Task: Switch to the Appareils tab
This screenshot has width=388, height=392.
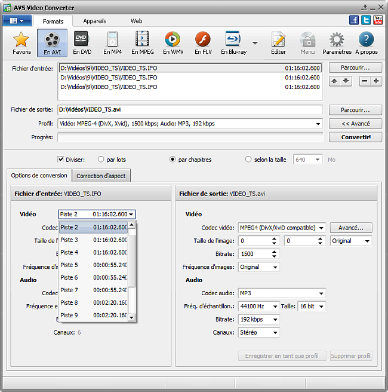Action: pyautogui.click(x=95, y=21)
